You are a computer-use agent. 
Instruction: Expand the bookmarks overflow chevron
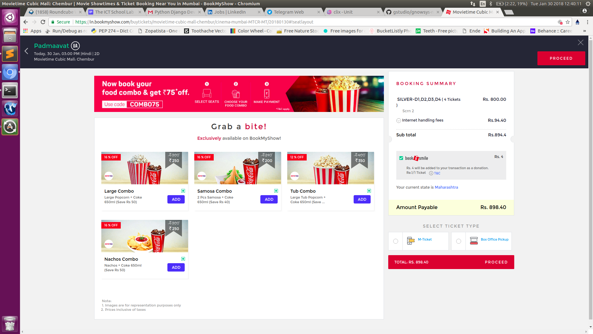[584, 31]
